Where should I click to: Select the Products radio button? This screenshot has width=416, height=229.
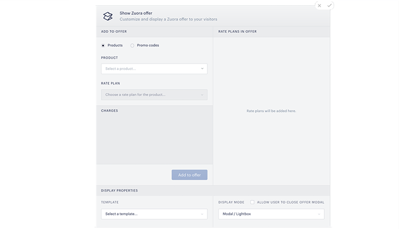pos(103,45)
